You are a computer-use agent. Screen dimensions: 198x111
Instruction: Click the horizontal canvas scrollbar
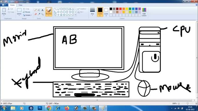[x=97, y=100]
